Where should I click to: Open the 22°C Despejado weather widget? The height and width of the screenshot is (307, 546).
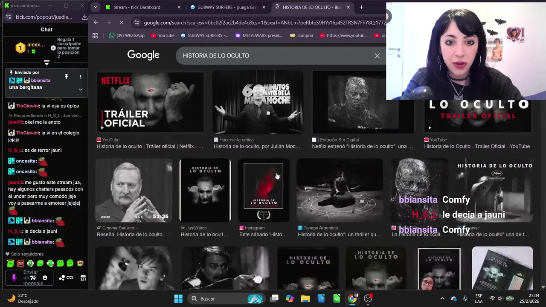(x=23, y=298)
